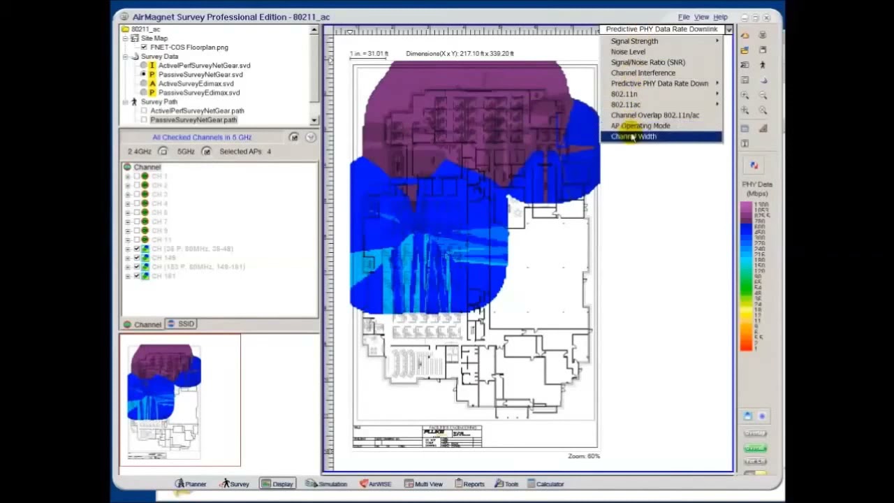894x503 pixels.
Task: Uncheck the CH 161 channel checkbox
Action: (137, 276)
